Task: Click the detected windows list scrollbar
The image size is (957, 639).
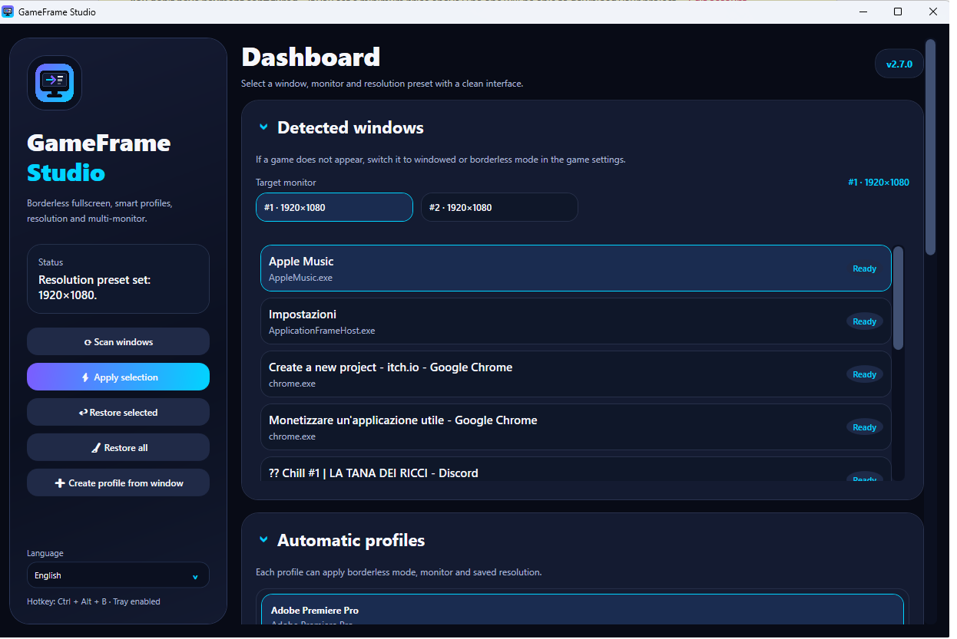Action: pyautogui.click(x=898, y=298)
